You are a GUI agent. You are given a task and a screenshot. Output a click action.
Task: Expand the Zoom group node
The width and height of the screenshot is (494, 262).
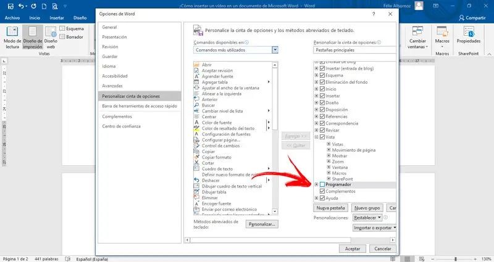[x=329, y=162]
